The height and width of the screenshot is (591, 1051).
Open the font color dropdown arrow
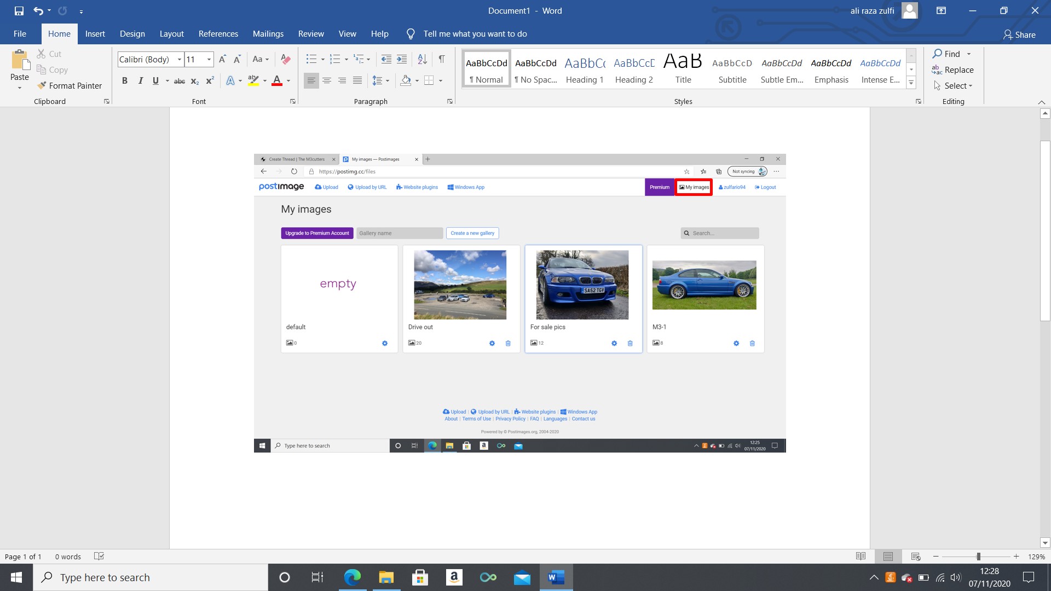288,80
